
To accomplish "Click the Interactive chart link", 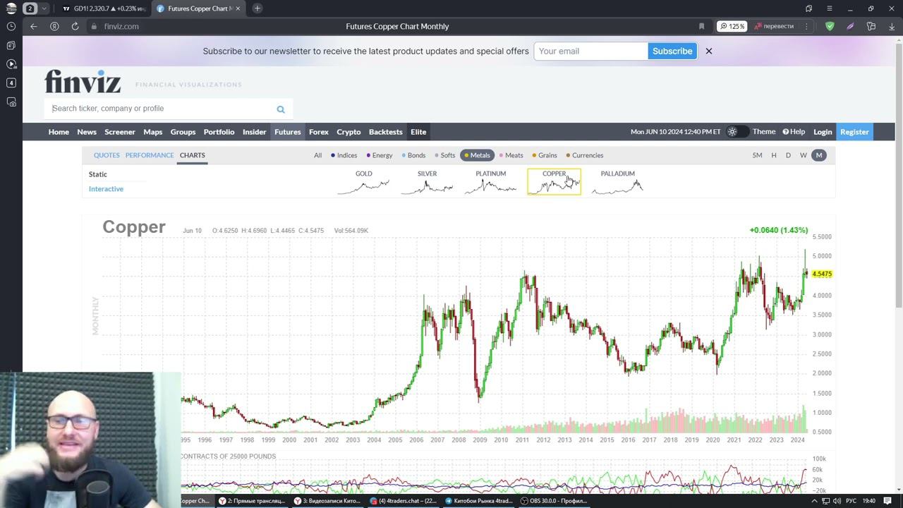I will click(106, 189).
